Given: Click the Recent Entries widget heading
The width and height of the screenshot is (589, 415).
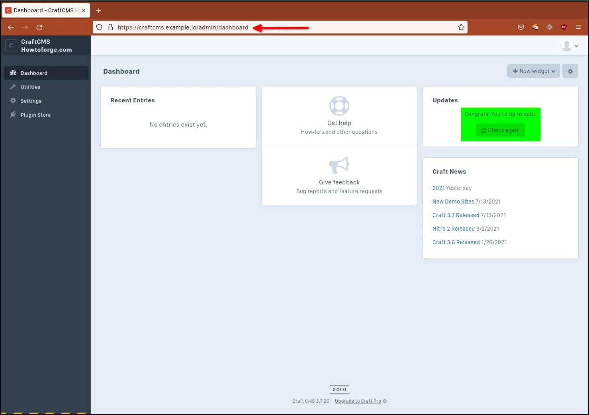Looking at the screenshot, I should 133,100.
